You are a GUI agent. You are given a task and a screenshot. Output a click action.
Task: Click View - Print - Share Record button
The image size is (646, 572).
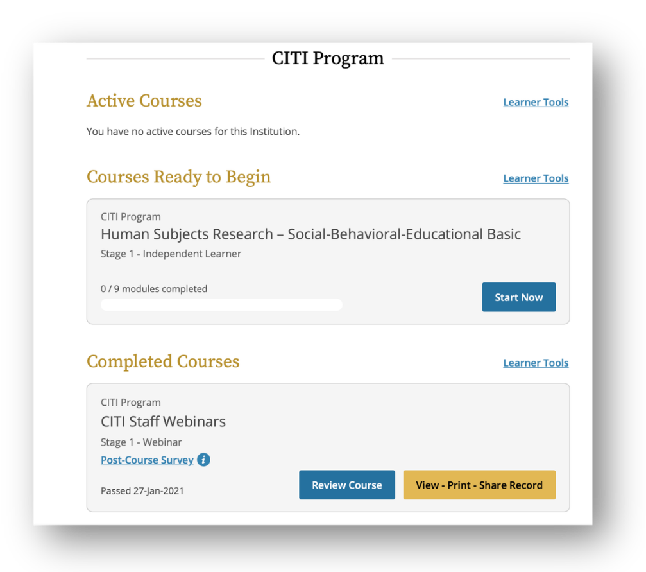pyautogui.click(x=479, y=485)
